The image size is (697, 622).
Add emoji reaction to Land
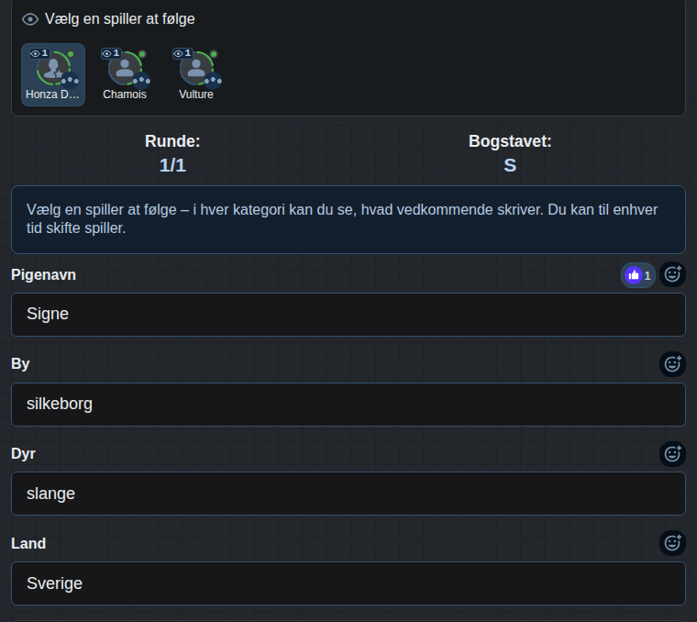pyautogui.click(x=672, y=543)
